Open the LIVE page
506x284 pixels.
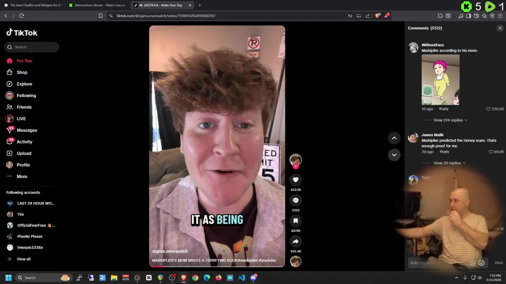click(21, 119)
